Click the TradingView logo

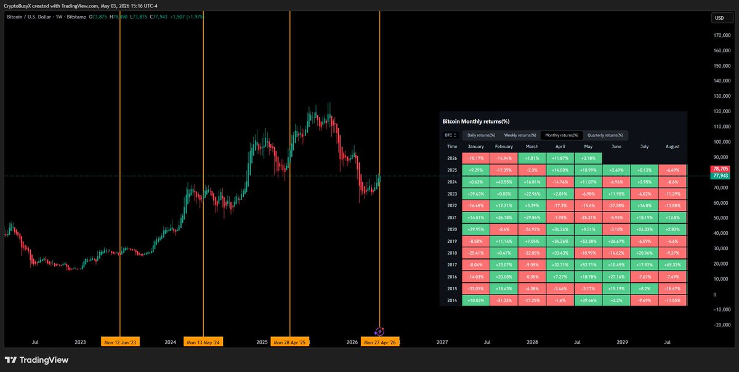pyautogui.click(x=37, y=360)
